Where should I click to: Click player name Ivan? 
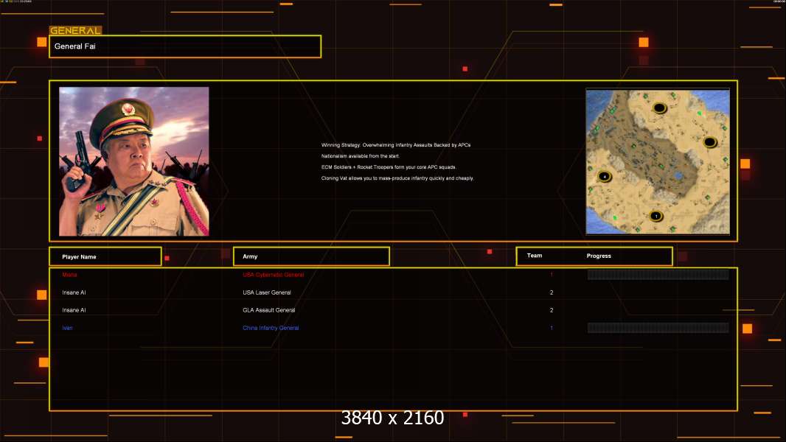coord(67,328)
